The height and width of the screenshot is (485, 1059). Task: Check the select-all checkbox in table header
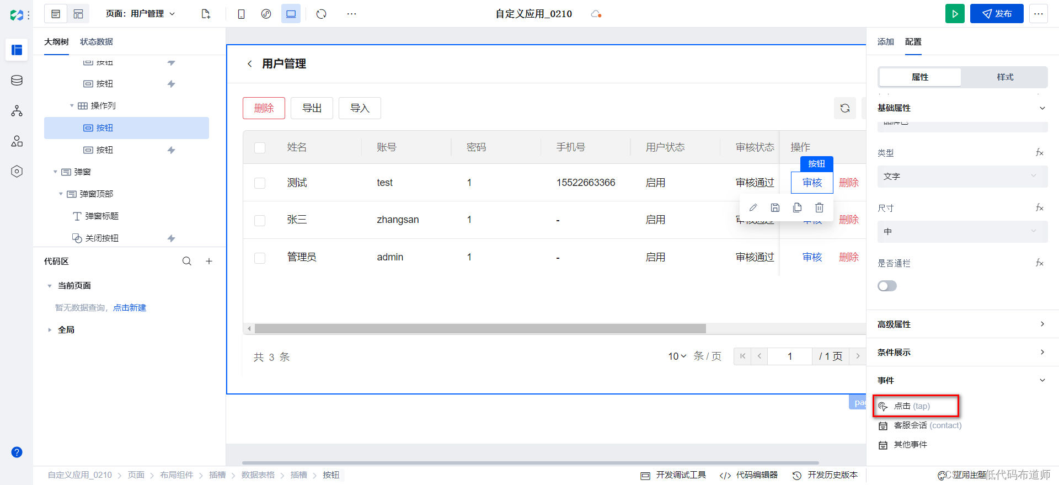tap(260, 147)
